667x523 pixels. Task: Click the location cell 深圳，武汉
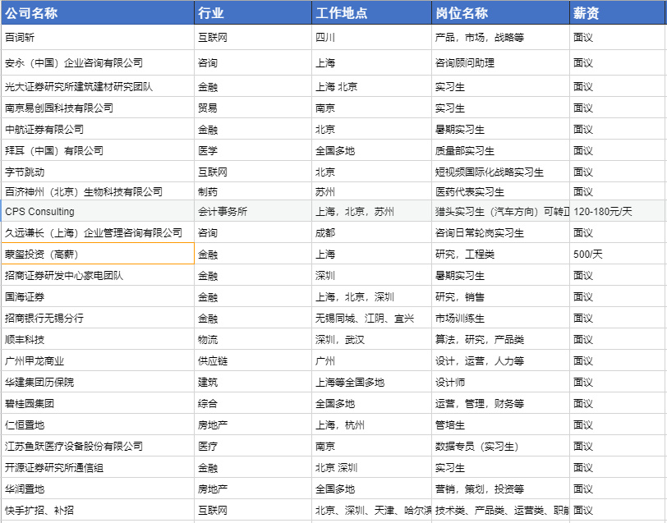coord(372,339)
